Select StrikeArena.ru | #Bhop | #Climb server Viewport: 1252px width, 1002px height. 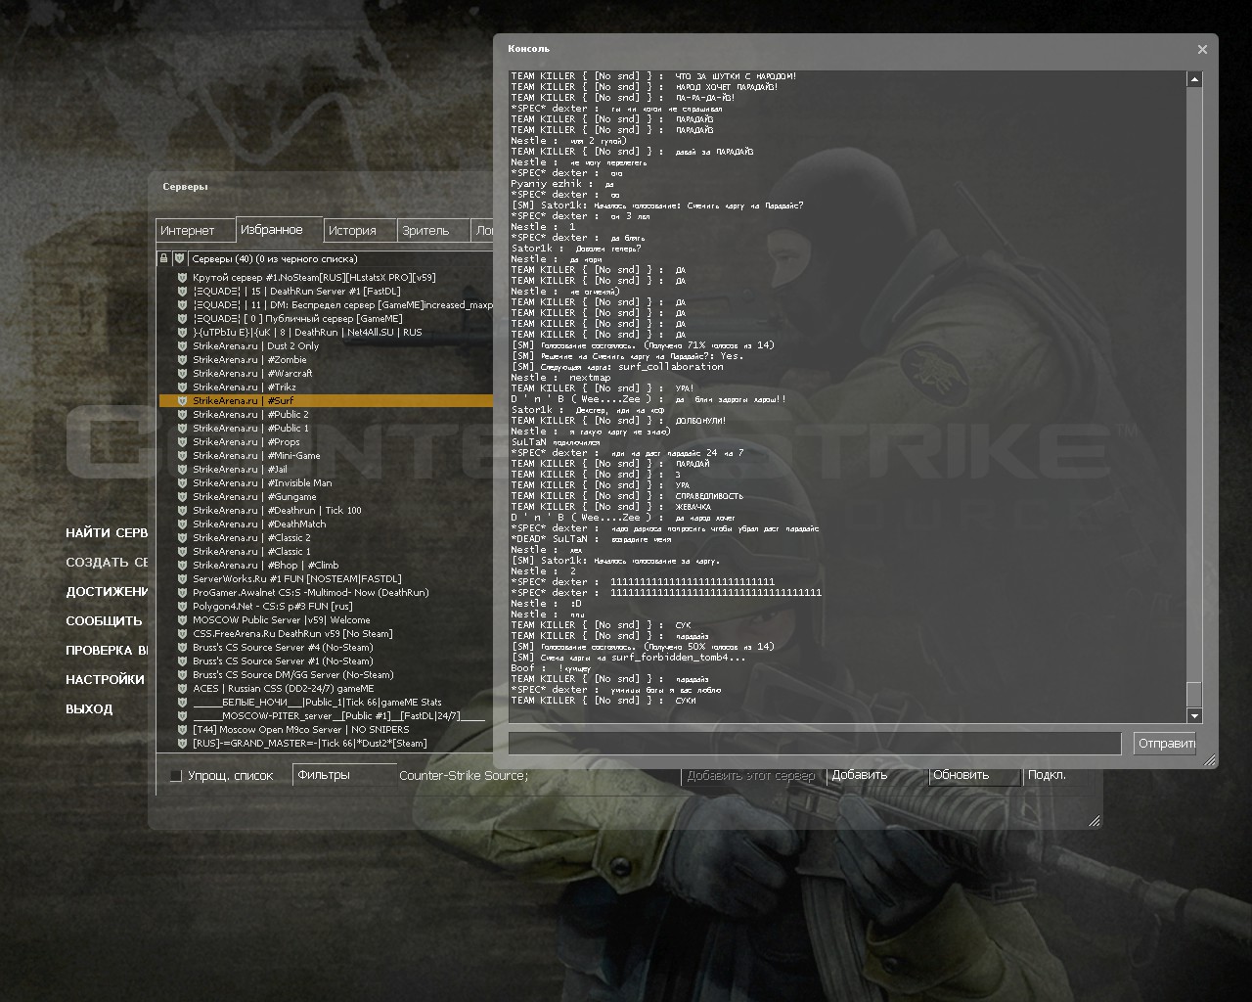(327, 566)
